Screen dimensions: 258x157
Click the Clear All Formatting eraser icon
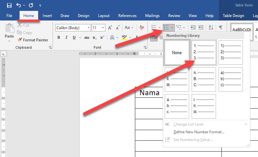coord(142,28)
